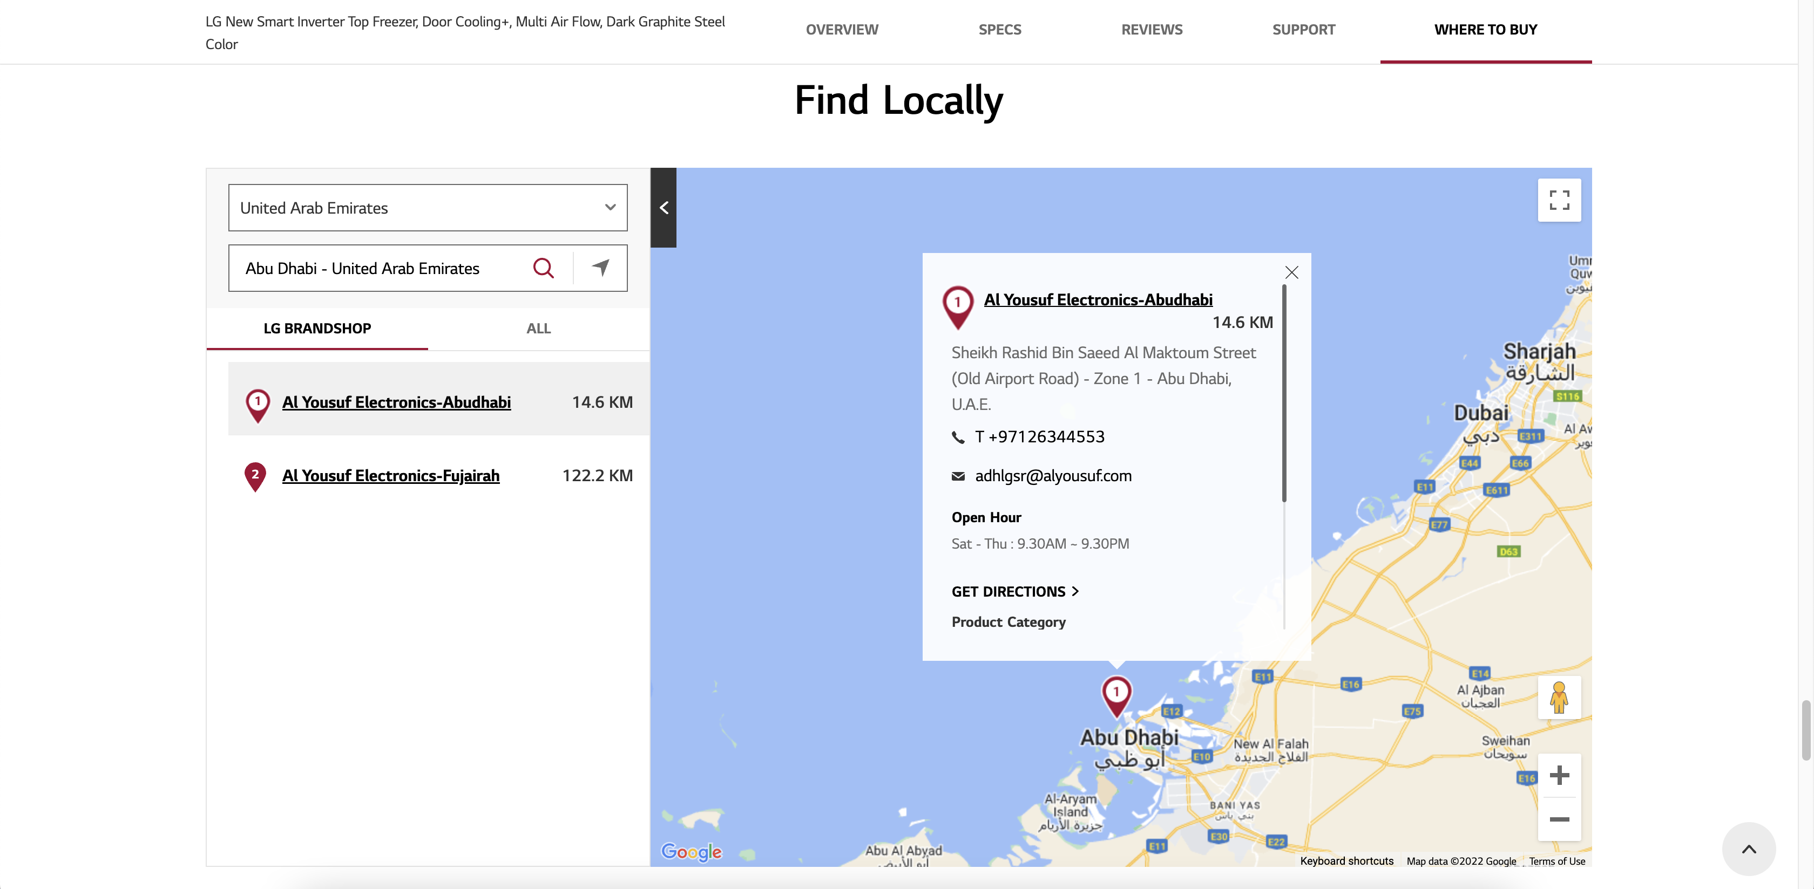Screen dimensions: 1814x889
Task: Click the search magnifier icon
Action: click(543, 268)
